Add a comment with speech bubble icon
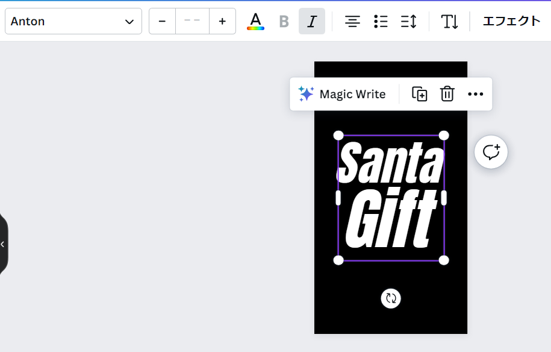 pyautogui.click(x=491, y=152)
